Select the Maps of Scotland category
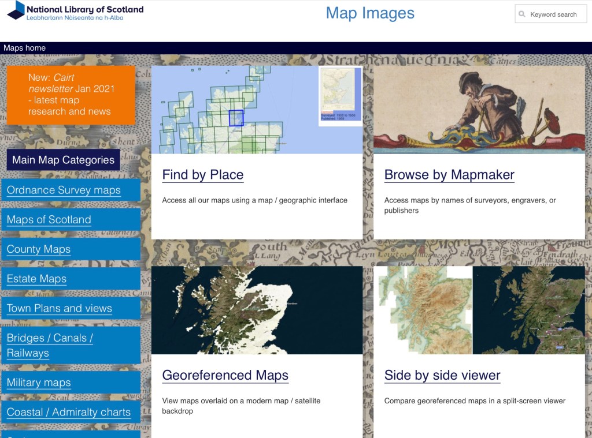The height and width of the screenshot is (438, 592). [x=49, y=219]
